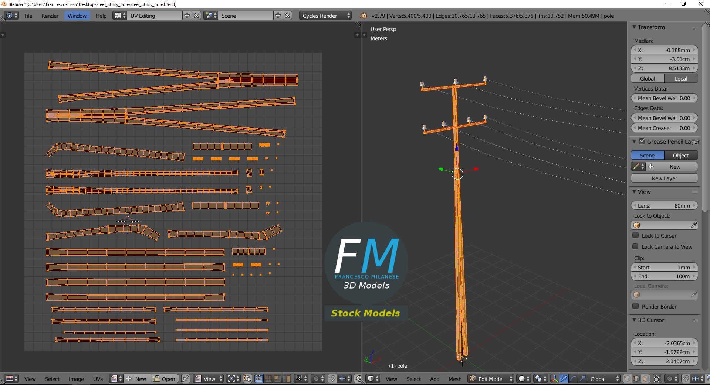This screenshot has width=710, height=385.
Task: Click the Lens 80mm value field
Action: coord(664,205)
